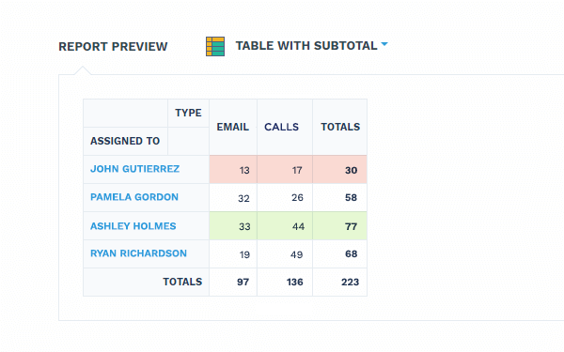Switch to the Report Preview tab
Screen dimensions: 564x352
[x=113, y=47]
